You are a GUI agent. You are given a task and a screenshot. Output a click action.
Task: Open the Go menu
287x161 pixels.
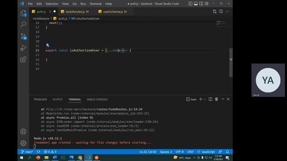pos(74,4)
